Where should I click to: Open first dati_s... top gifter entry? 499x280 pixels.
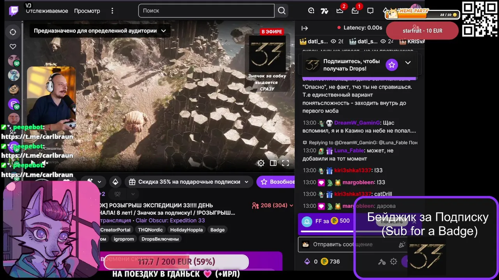click(321, 41)
